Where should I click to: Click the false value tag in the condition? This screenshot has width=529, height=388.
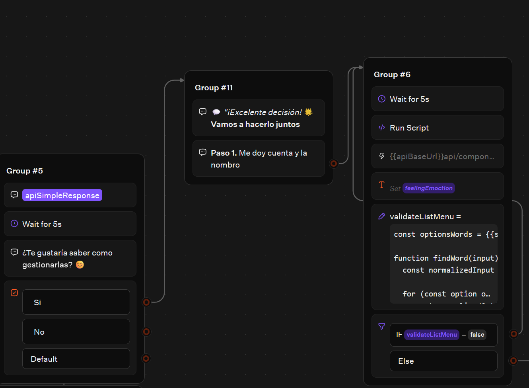click(477, 335)
